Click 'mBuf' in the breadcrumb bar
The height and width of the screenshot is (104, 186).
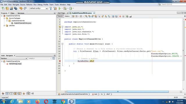108,94
